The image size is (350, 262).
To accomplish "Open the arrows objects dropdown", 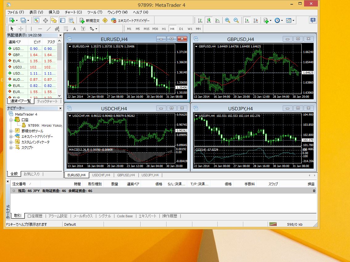I will (93, 29).
